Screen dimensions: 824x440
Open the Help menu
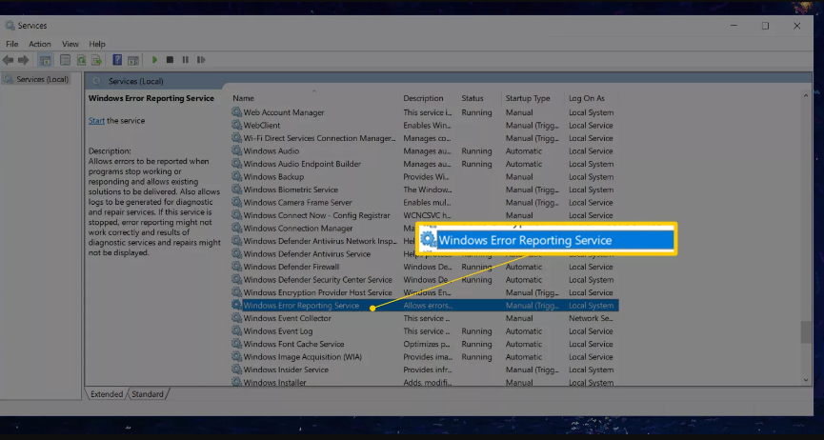tap(97, 44)
